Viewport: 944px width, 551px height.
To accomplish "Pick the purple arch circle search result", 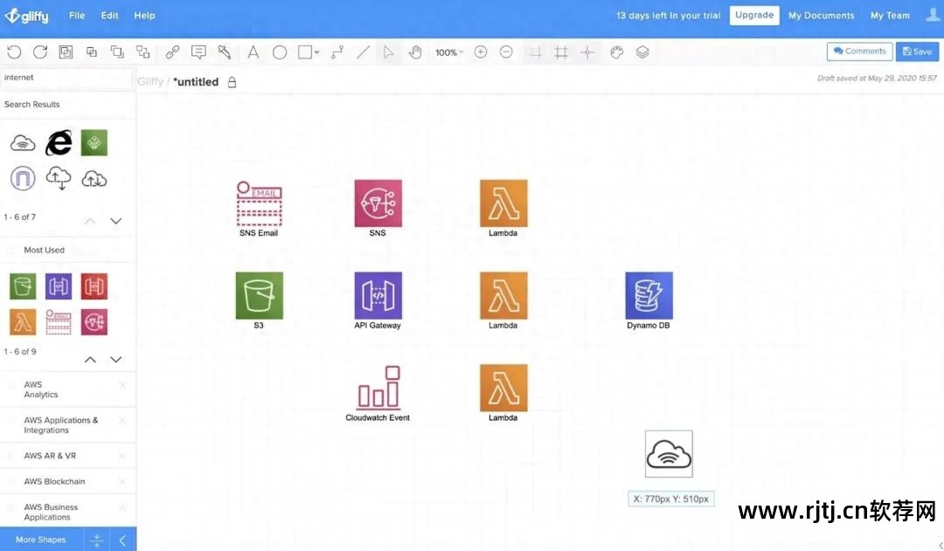I will click(23, 179).
